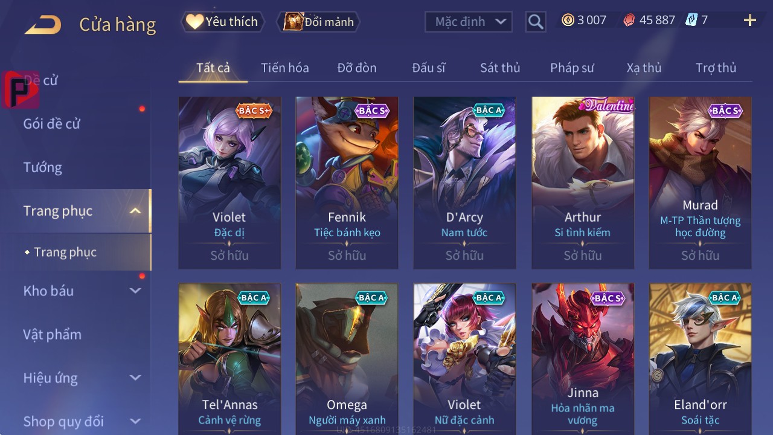The height and width of the screenshot is (435, 773).
Task: Tap the plus icon to add currency
Action: click(750, 21)
